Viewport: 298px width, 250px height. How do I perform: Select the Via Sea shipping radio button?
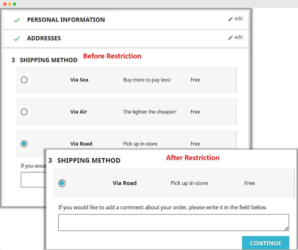click(24, 80)
